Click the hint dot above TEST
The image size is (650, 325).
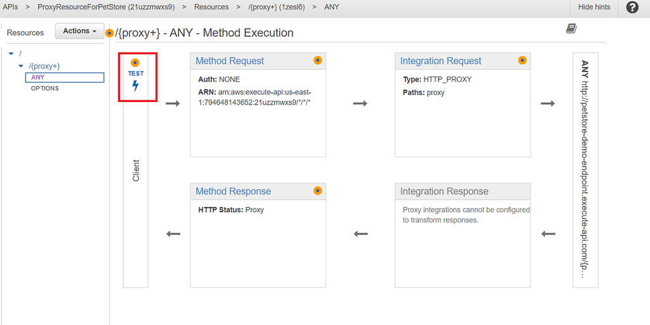tap(135, 63)
